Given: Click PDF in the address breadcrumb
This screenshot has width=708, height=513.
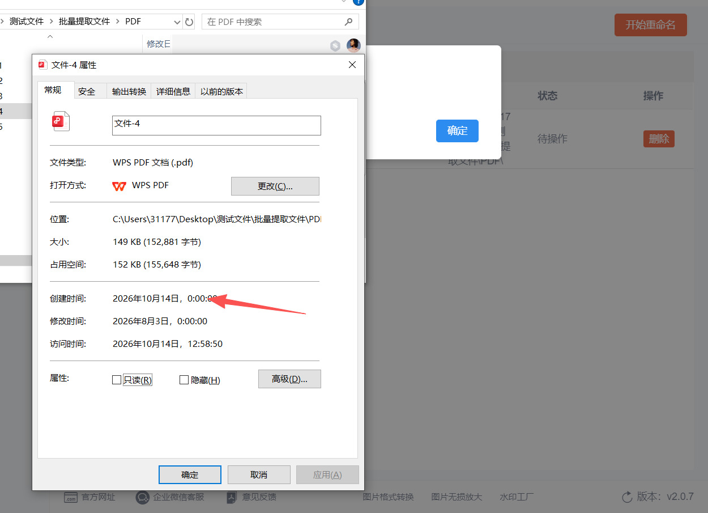Looking at the screenshot, I should click(x=133, y=21).
